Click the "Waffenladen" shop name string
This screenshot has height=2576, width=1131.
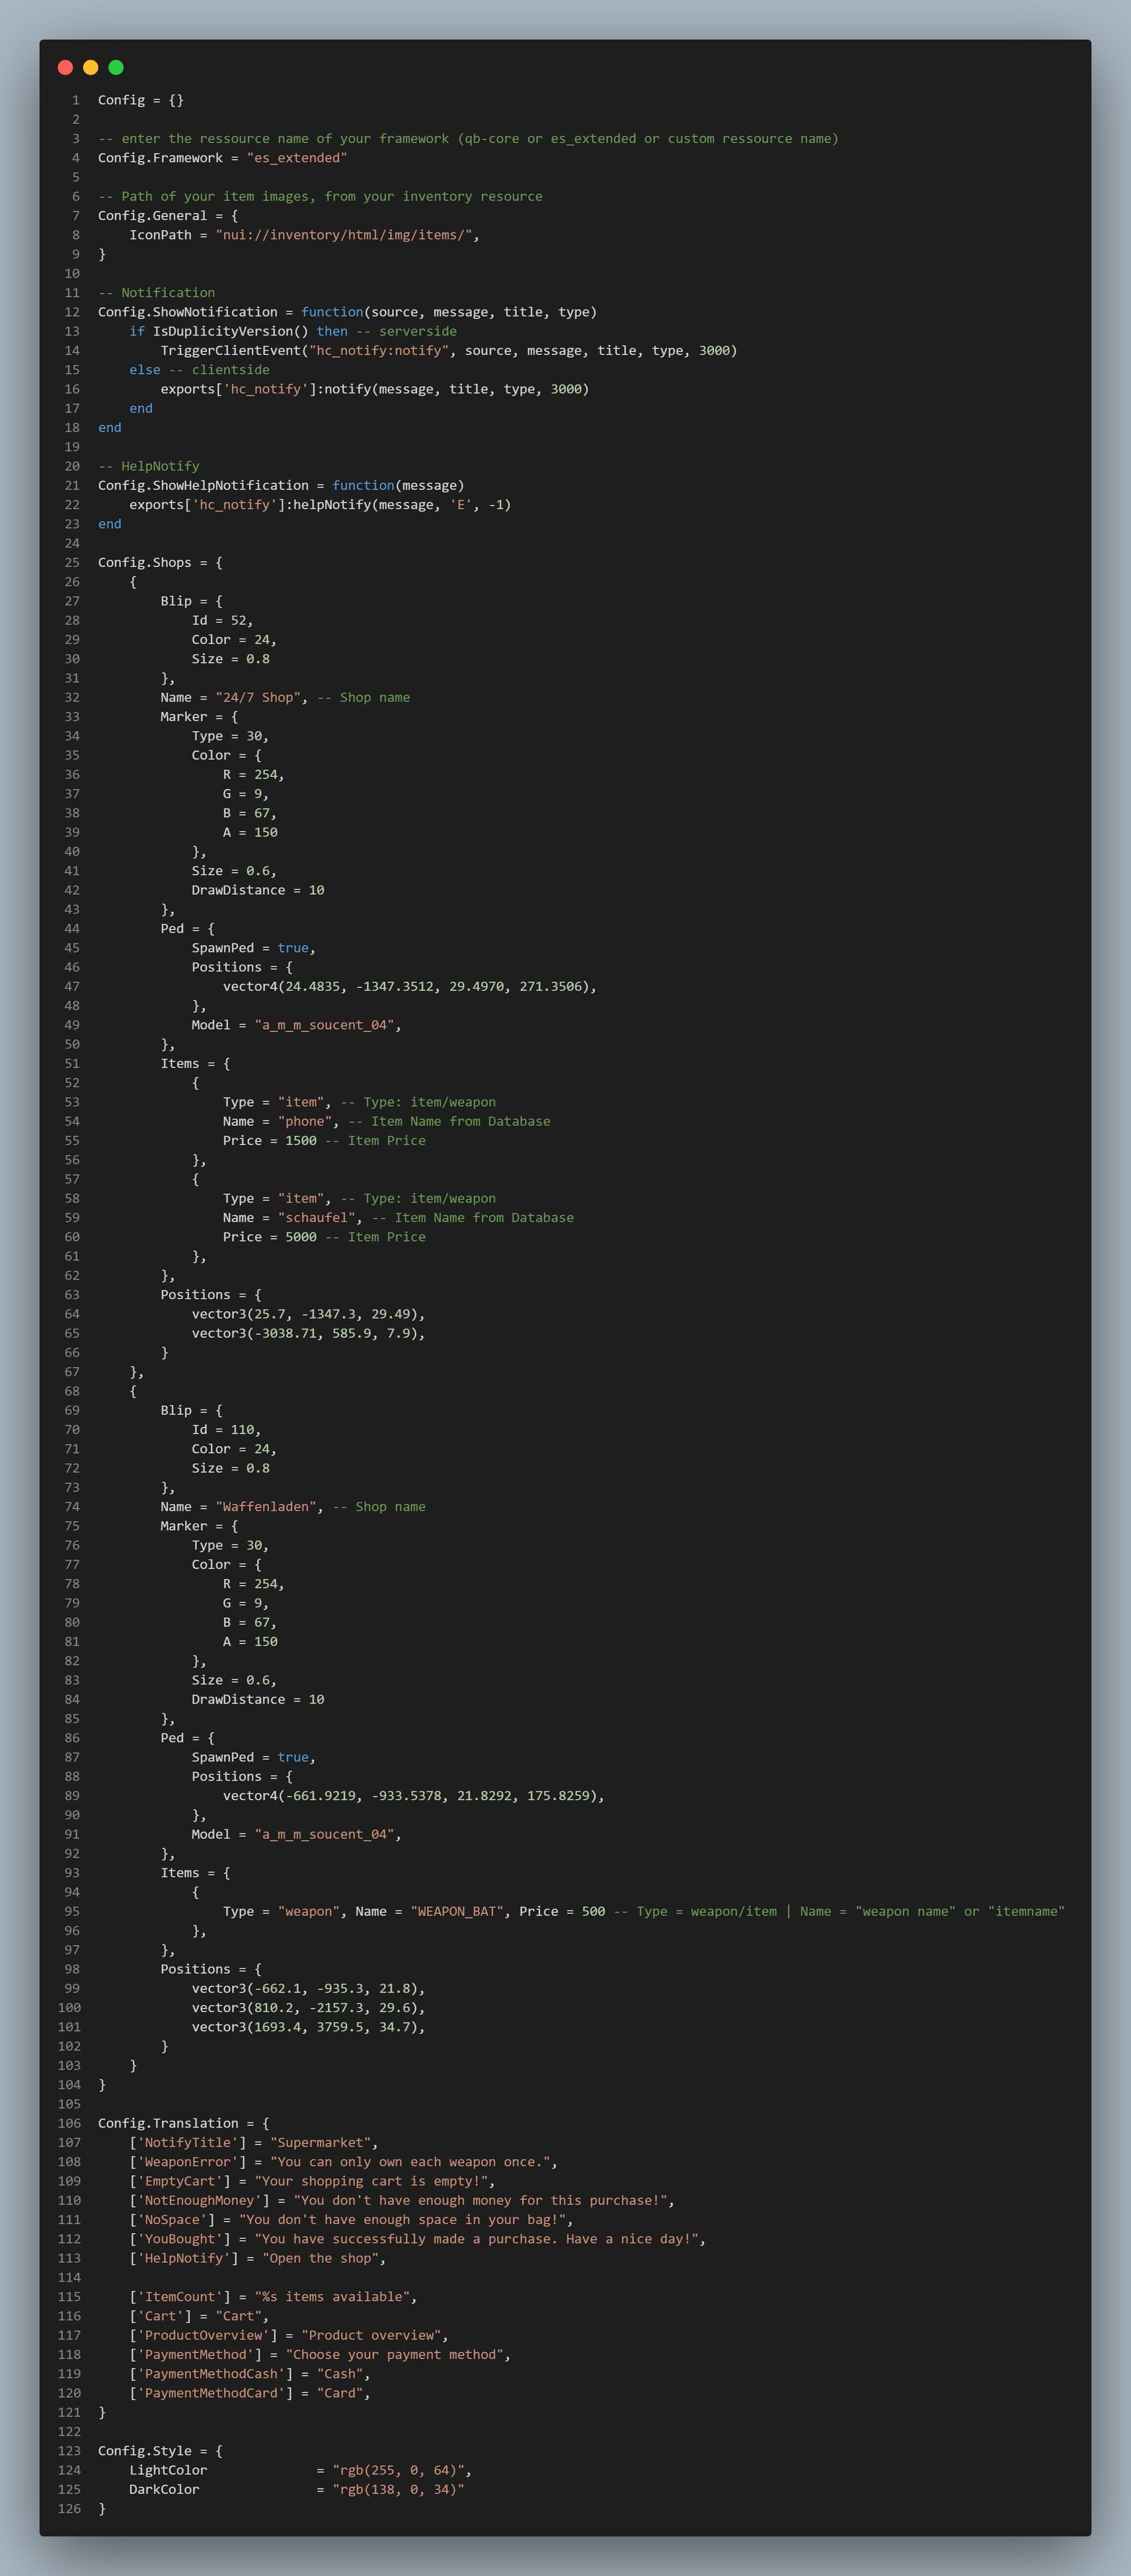point(266,1507)
